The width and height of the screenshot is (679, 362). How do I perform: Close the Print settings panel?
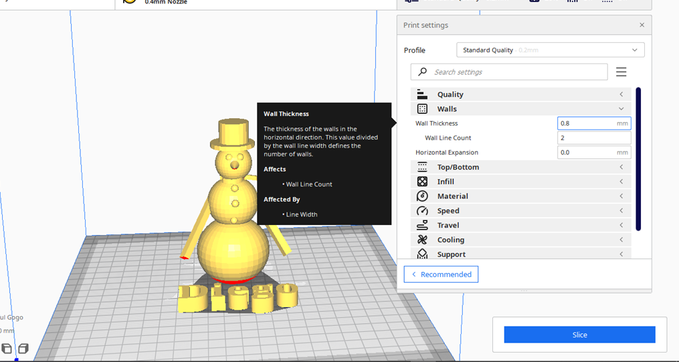click(x=642, y=25)
